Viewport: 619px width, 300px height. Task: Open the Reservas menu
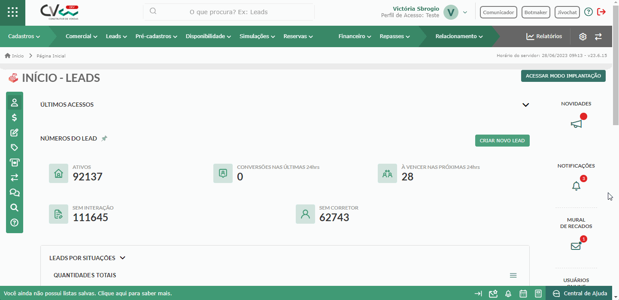(x=298, y=36)
